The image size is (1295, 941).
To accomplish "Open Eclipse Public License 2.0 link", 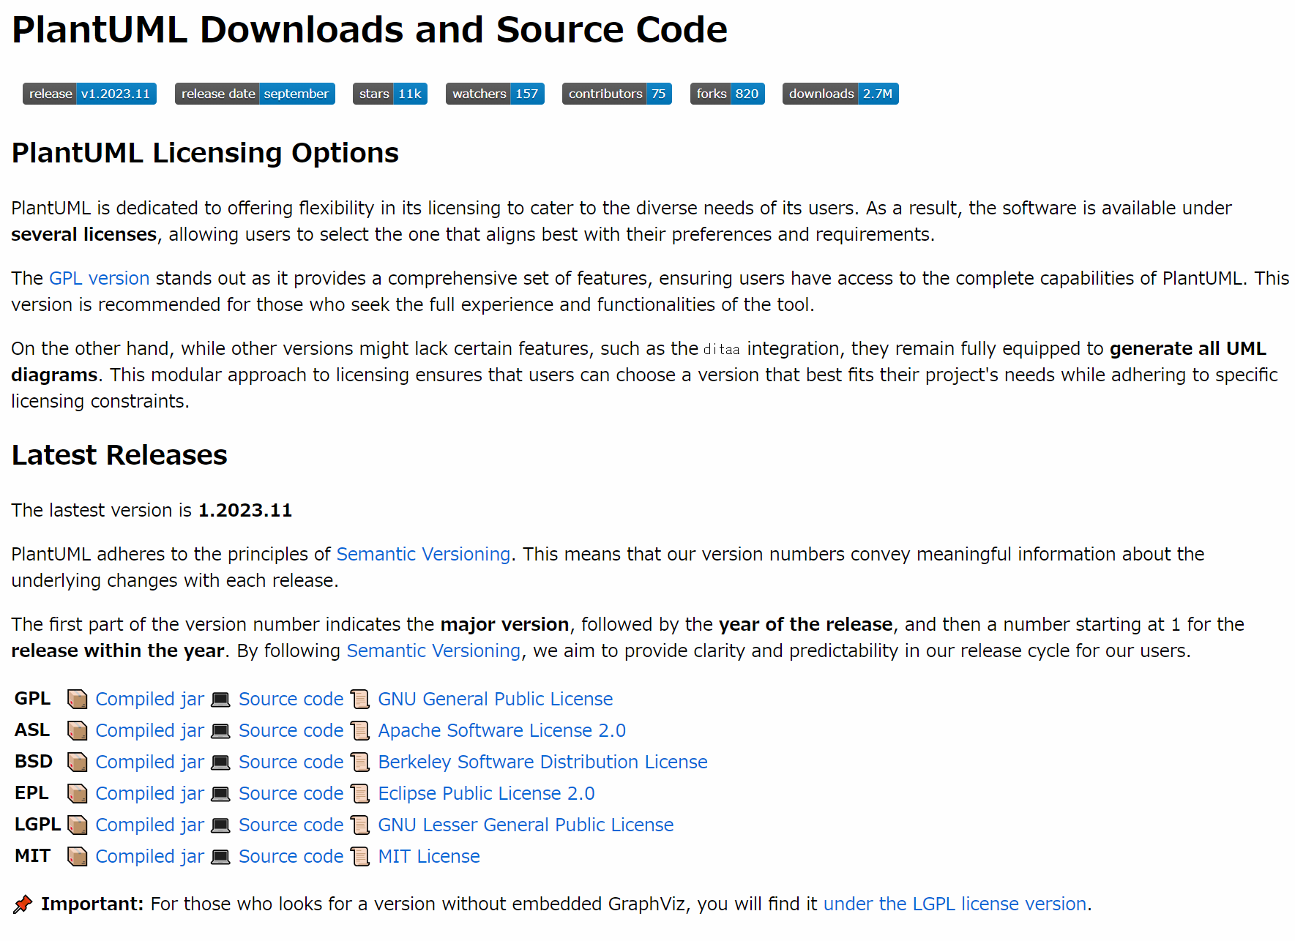I will tap(486, 793).
